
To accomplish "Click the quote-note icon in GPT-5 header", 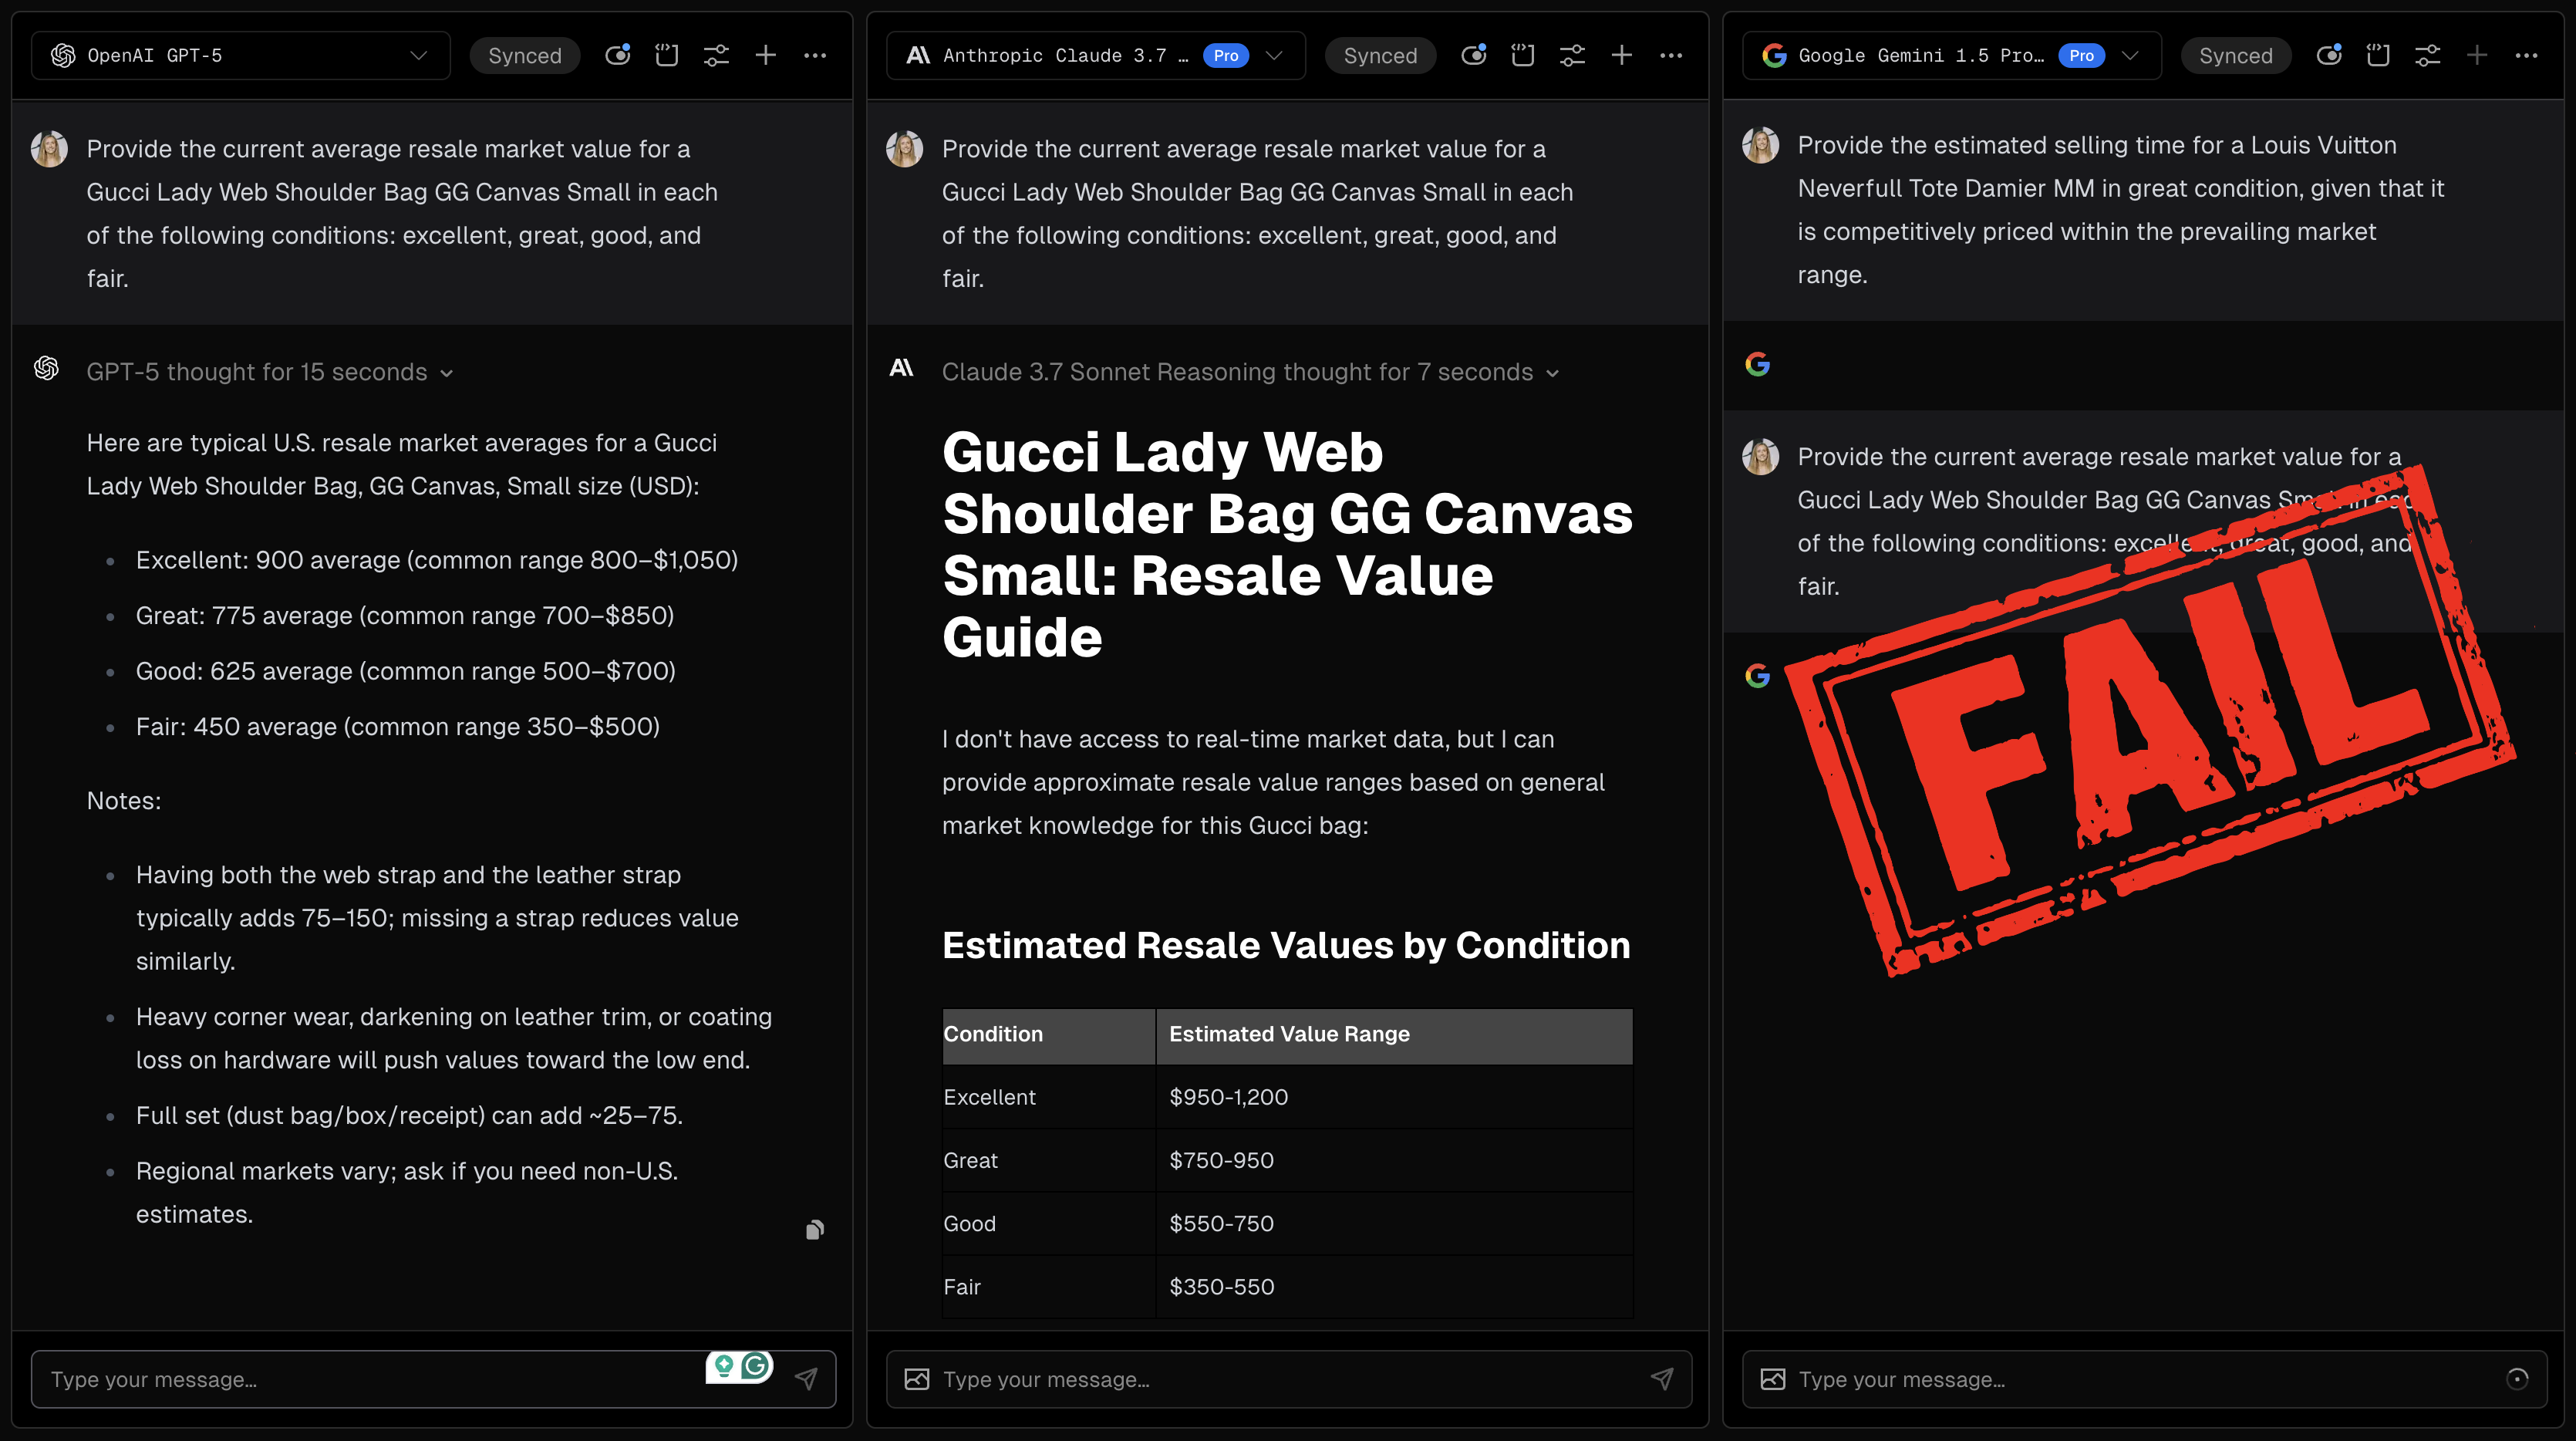I will 666,56.
